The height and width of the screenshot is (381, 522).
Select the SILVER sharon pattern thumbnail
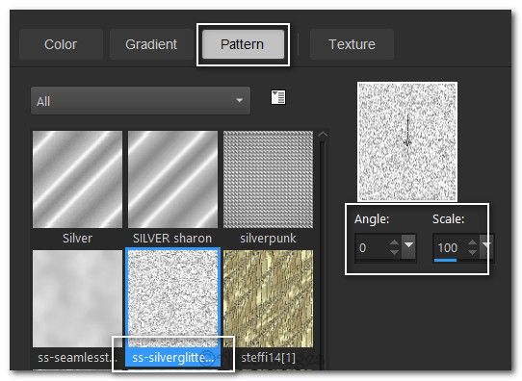[172, 179]
